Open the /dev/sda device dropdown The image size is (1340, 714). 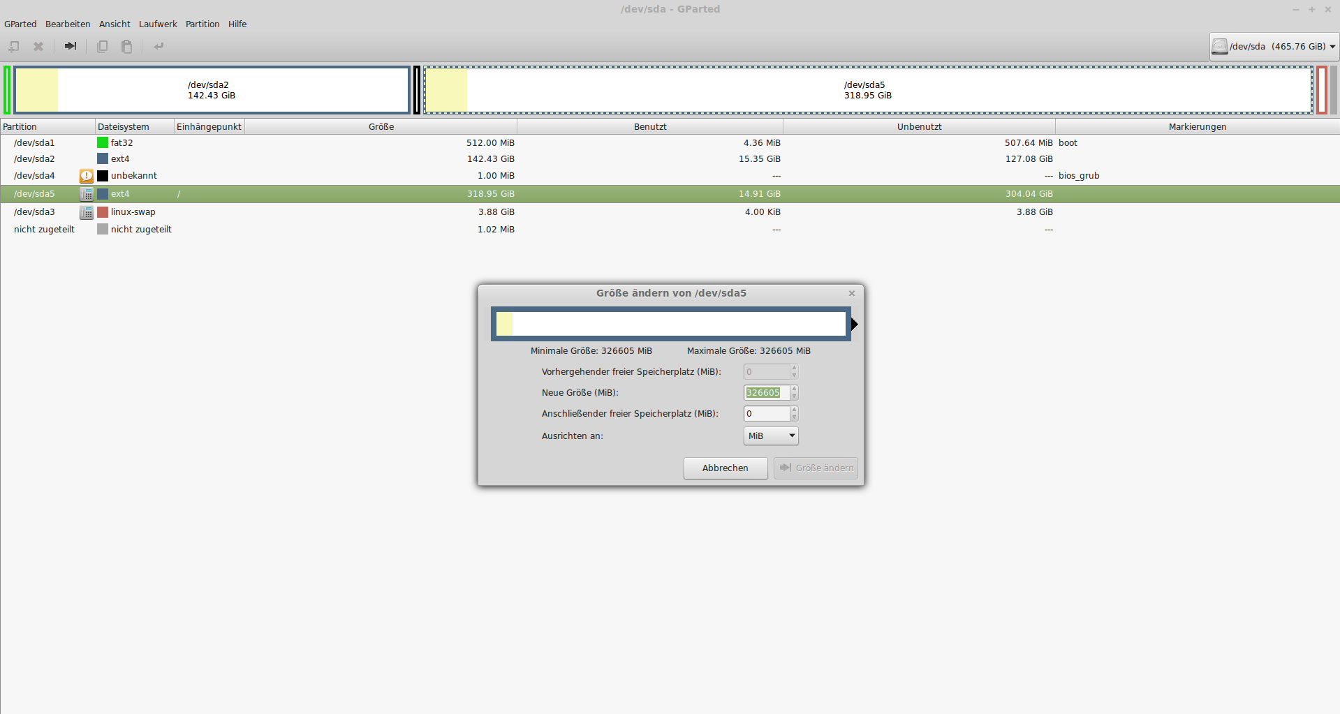coord(1274,46)
